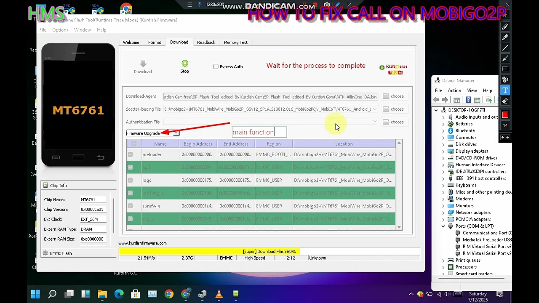Show hidden system tray icons
The image size is (539, 303).
tap(411, 294)
